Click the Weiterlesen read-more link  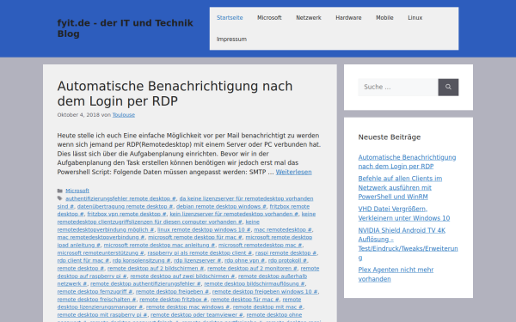click(293, 173)
